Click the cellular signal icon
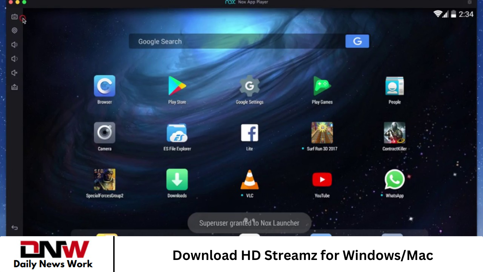 pyautogui.click(x=446, y=14)
